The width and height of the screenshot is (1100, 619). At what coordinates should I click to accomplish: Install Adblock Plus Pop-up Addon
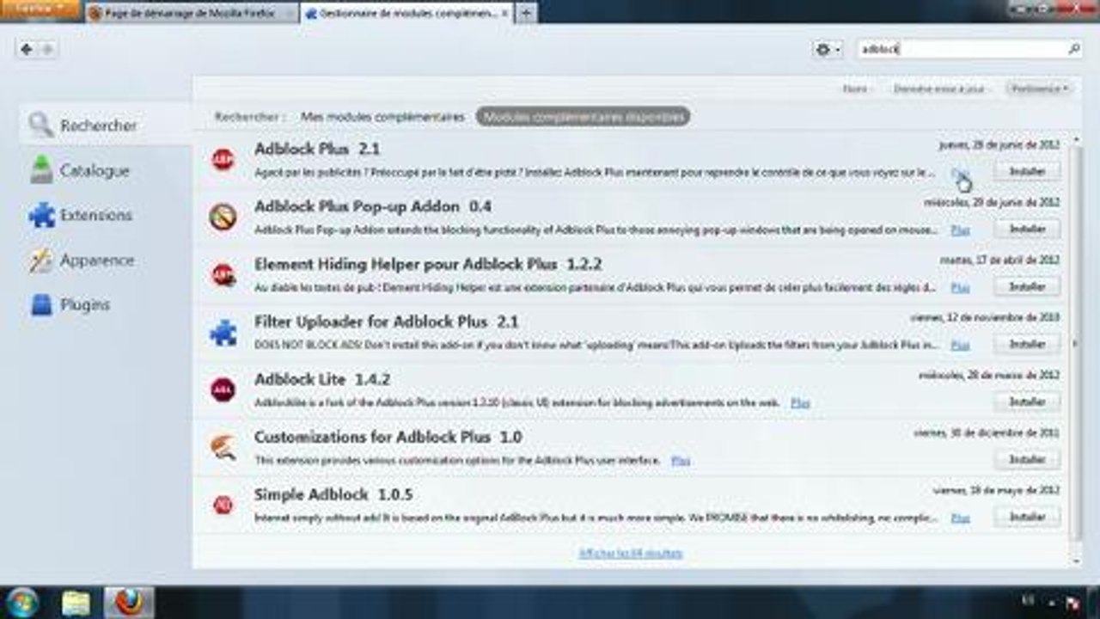pyautogui.click(x=1027, y=229)
